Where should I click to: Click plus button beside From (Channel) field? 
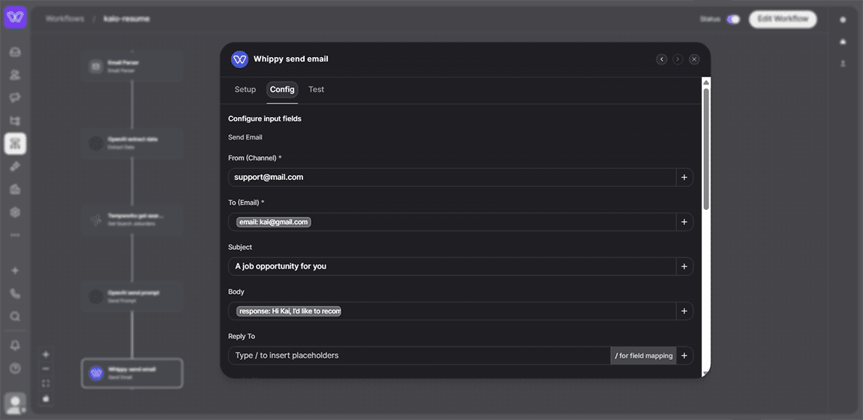tap(684, 178)
